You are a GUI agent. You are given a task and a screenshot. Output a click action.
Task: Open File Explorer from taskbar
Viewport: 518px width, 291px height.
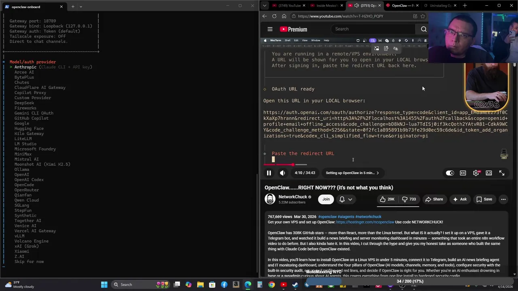(200, 285)
